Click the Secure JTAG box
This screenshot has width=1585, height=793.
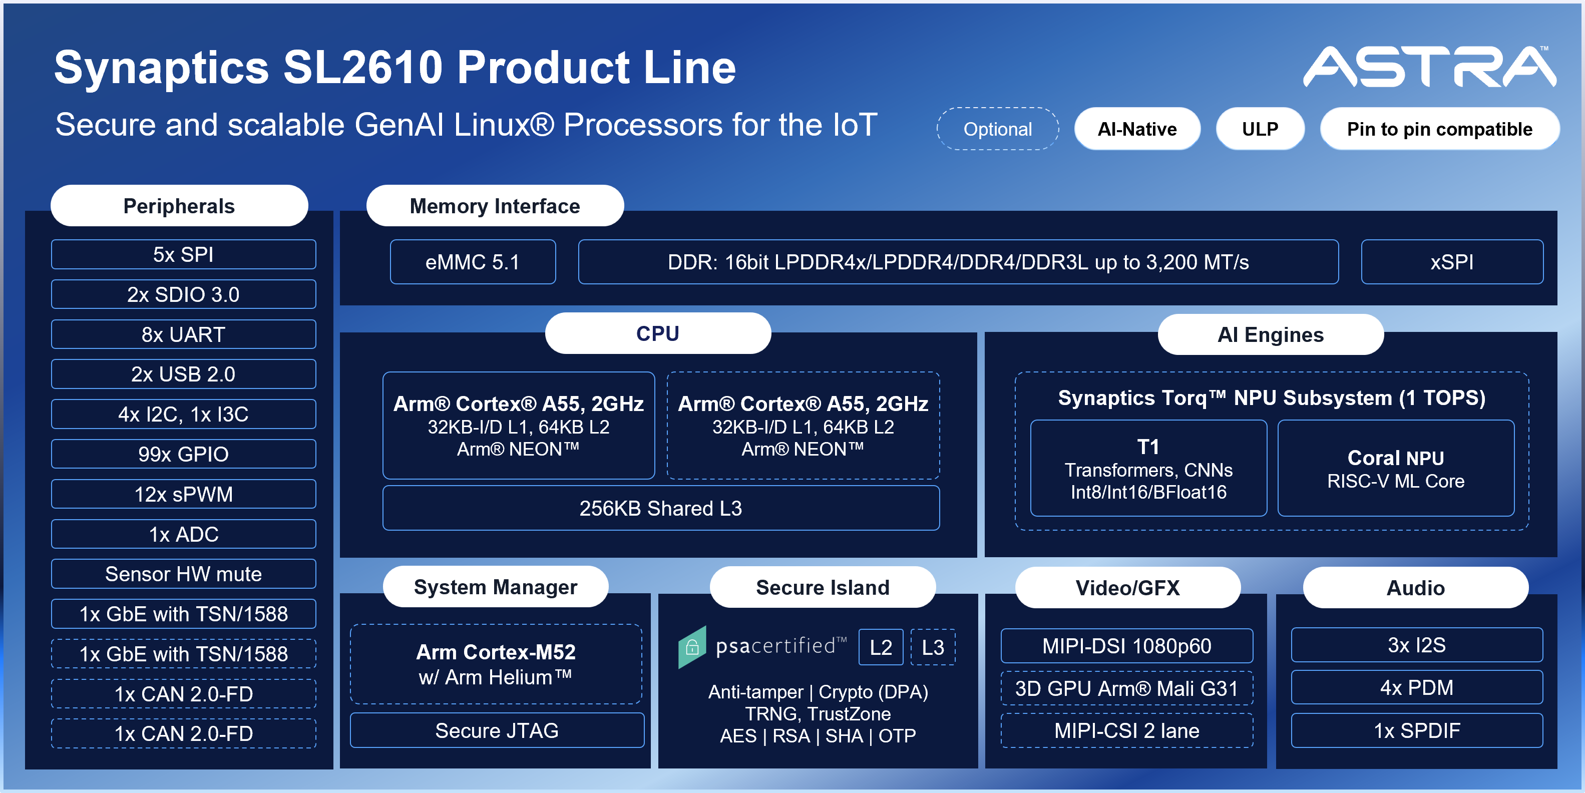(x=497, y=730)
